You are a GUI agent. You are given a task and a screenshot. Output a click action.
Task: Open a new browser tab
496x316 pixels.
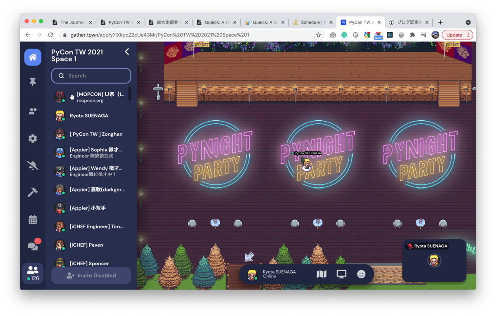440,22
